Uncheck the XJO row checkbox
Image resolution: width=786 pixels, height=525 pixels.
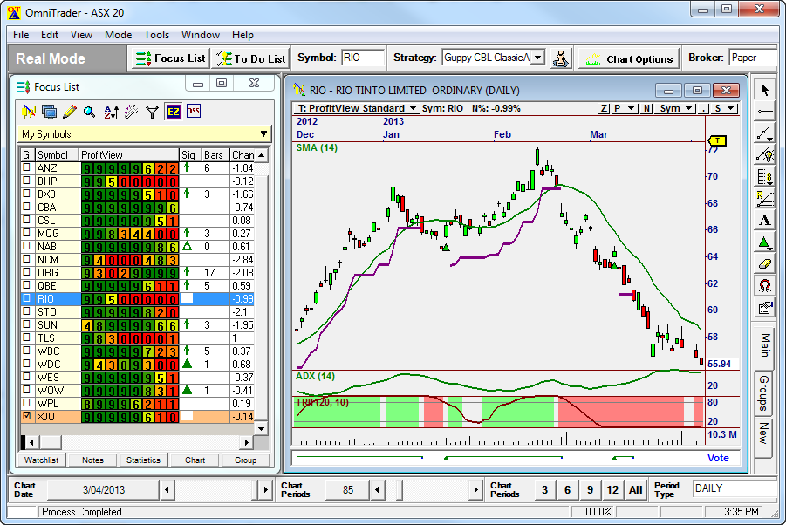click(x=26, y=416)
